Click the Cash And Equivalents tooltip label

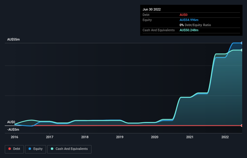pyautogui.click(x=159, y=30)
